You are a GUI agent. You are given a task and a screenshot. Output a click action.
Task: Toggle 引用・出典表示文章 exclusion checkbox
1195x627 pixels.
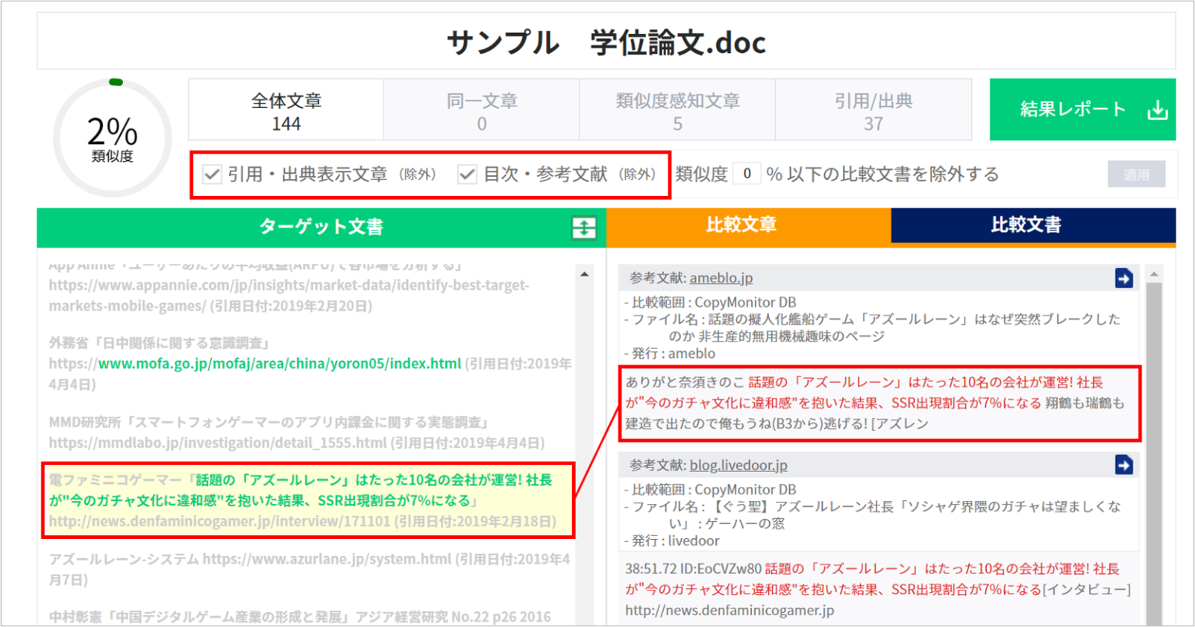tap(213, 174)
